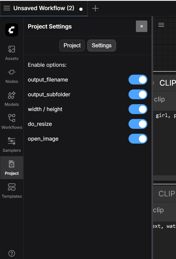Viewport: 176px width, 259px height.
Task: Toggle the open_image option
Action: [x=138, y=139]
